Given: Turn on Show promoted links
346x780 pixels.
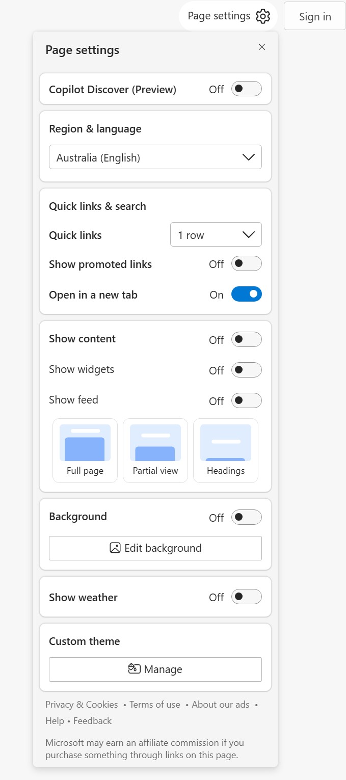Looking at the screenshot, I should tap(247, 264).
